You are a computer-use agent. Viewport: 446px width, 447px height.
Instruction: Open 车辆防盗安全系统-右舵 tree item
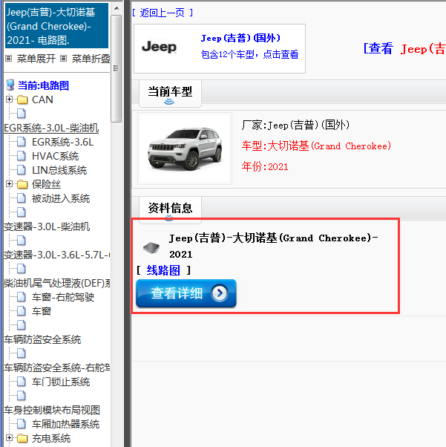pos(57,368)
